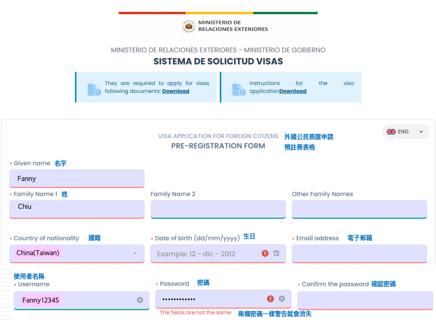Clear the Username field with X icon
The height and width of the screenshot is (320, 436).
click(x=140, y=300)
